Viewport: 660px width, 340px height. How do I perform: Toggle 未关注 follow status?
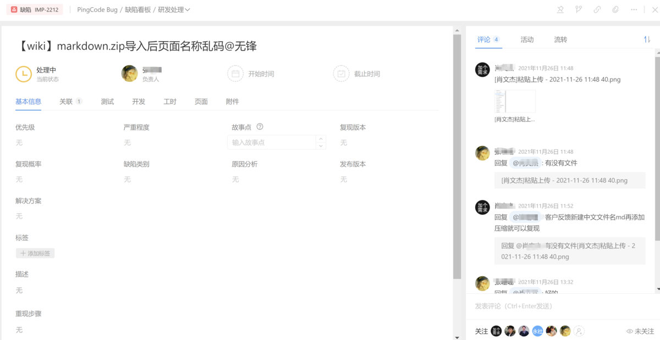pos(640,331)
